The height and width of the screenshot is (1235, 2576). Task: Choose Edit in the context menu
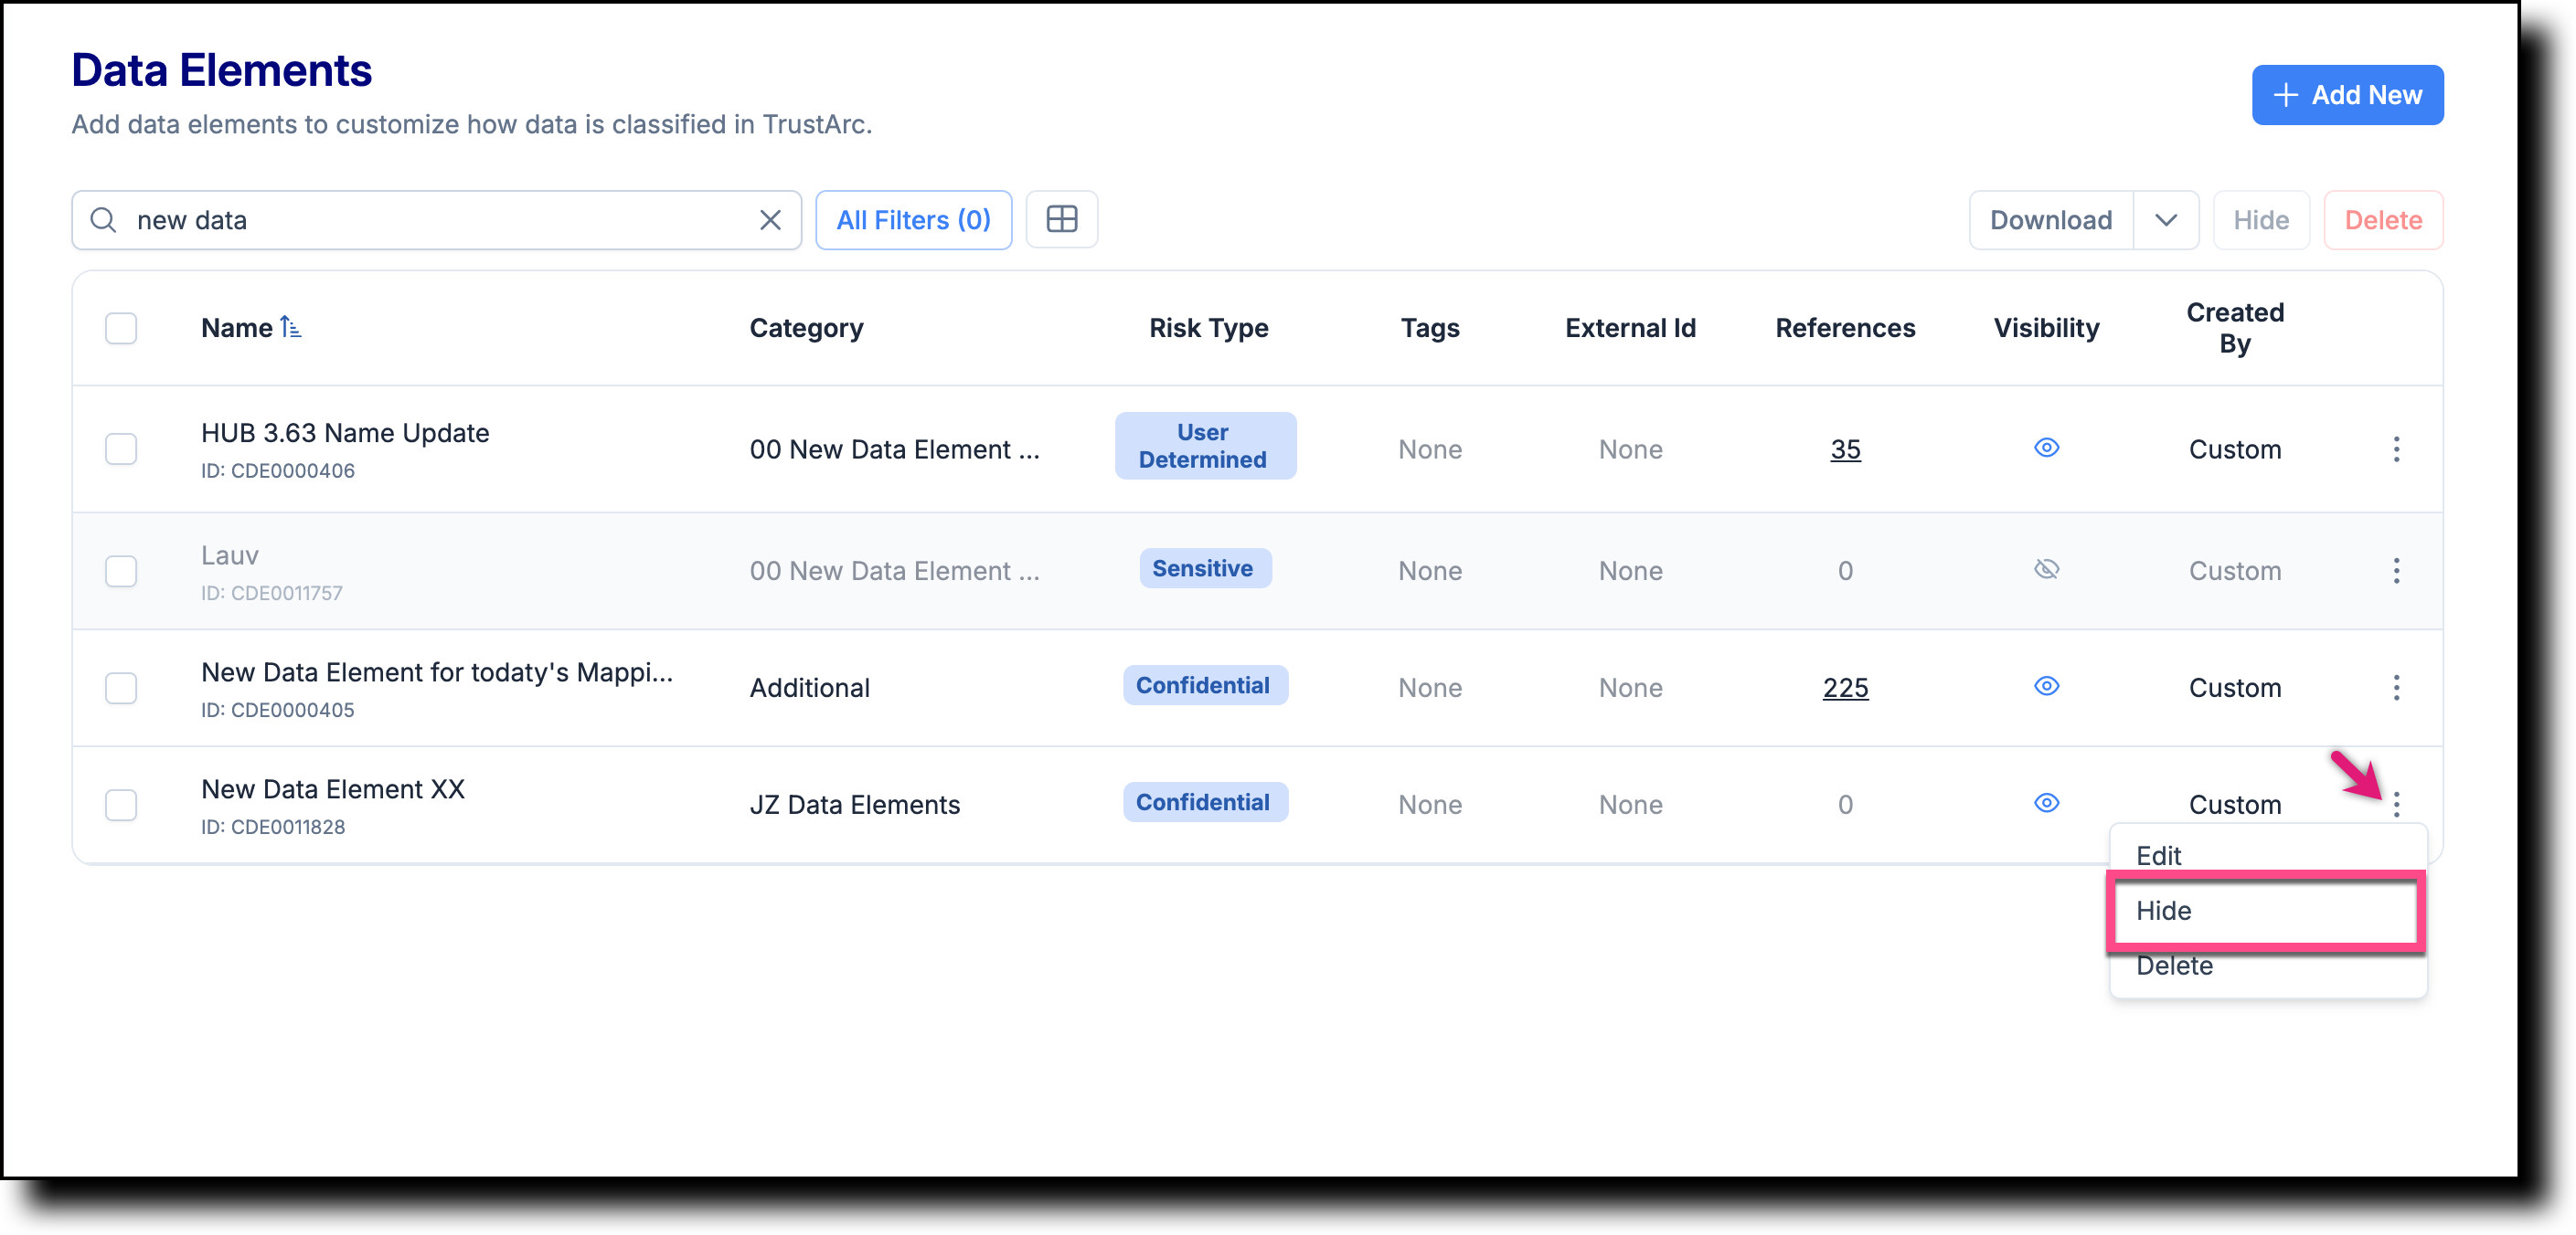[x=2158, y=855]
